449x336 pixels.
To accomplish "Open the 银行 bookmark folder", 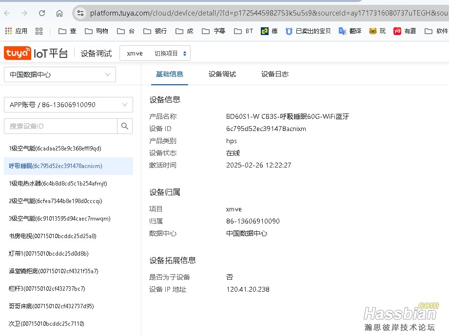I will pyautogui.click(x=155, y=31).
